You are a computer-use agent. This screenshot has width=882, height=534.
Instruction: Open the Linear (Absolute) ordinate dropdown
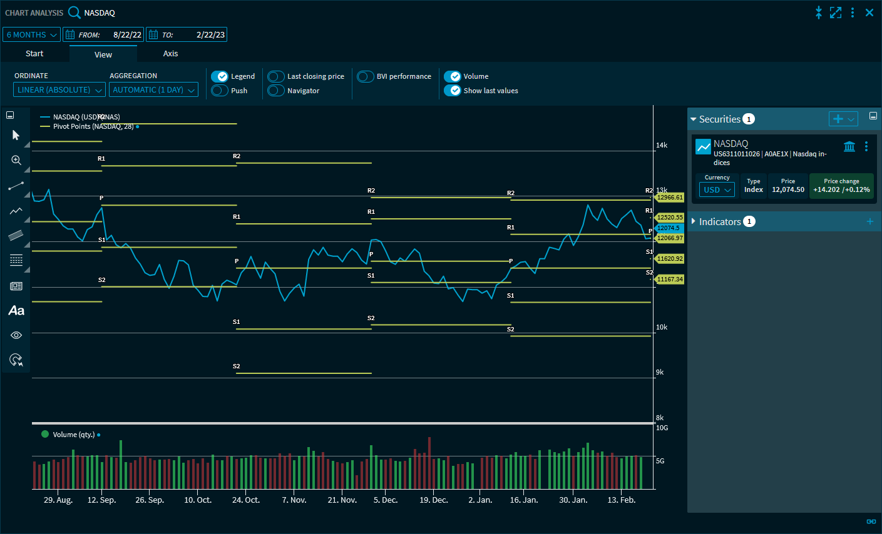point(59,90)
